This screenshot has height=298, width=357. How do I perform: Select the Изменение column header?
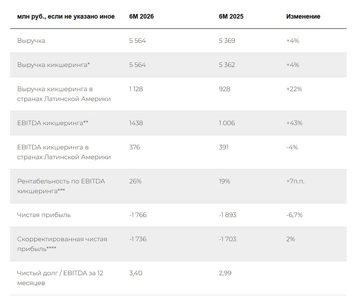[303, 16]
